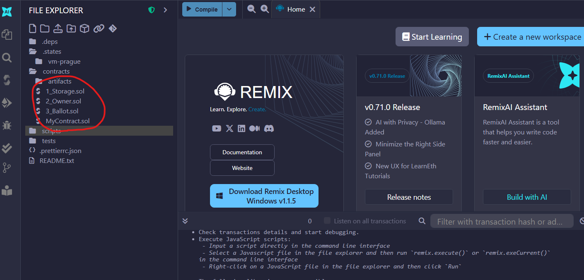
Task: Open Remix X (Twitter) icon
Action: pos(229,129)
